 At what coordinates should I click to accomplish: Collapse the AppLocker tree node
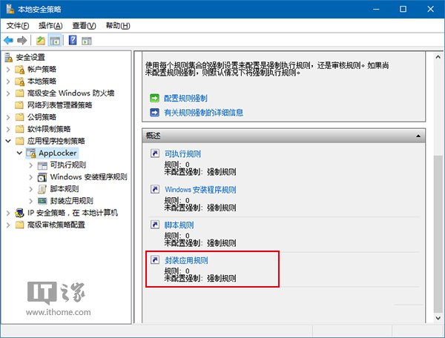click(x=19, y=153)
